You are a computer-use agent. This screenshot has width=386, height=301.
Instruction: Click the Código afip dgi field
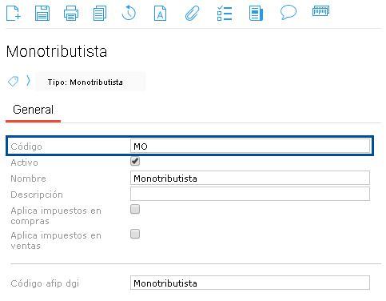(250, 283)
